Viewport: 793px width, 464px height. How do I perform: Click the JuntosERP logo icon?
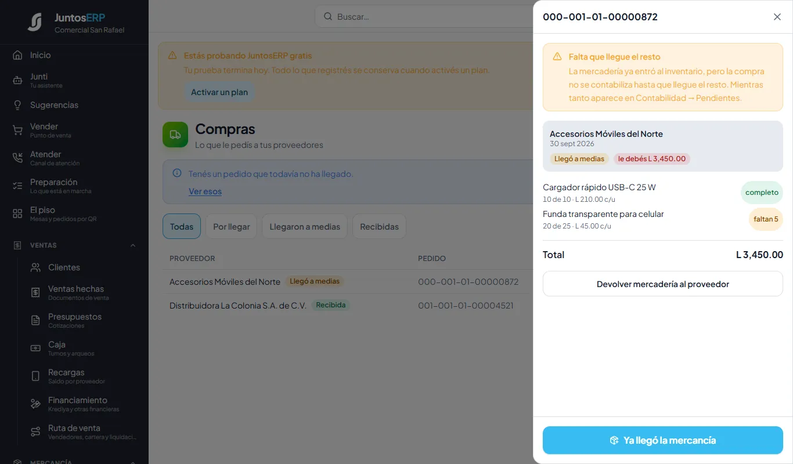click(35, 22)
